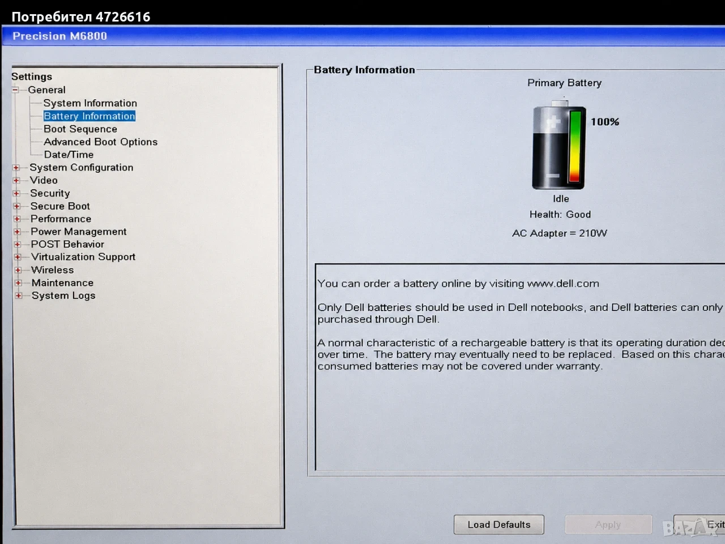Click the Primary Battery label
The height and width of the screenshot is (544, 725).
coord(565,83)
